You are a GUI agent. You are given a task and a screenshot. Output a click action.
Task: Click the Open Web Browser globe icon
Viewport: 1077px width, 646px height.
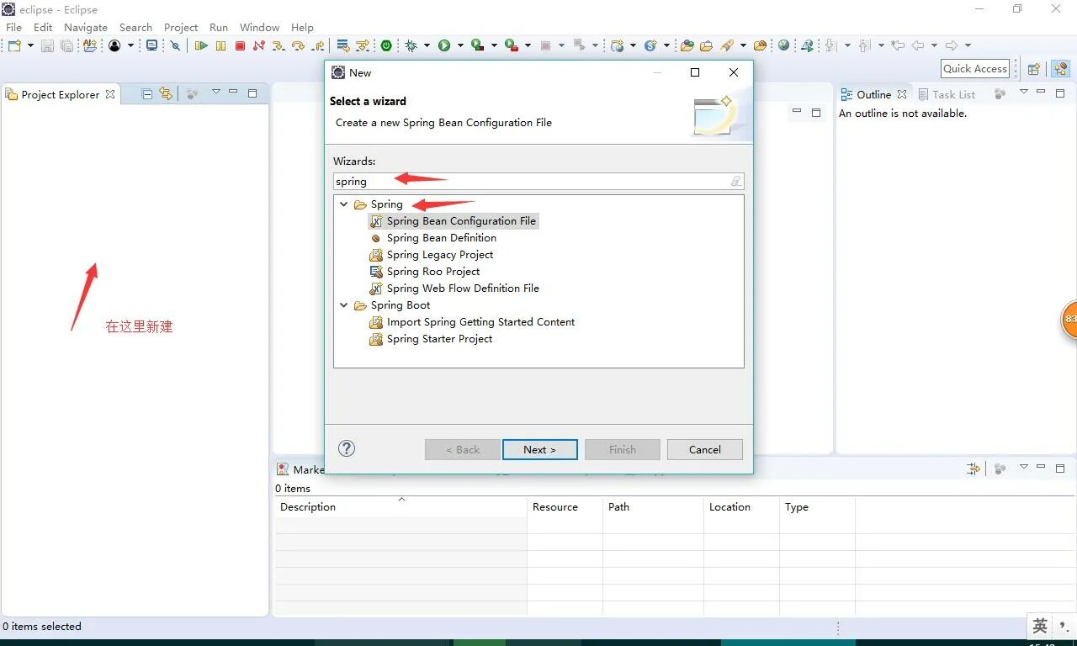pyautogui.click(x=783, y=45)
